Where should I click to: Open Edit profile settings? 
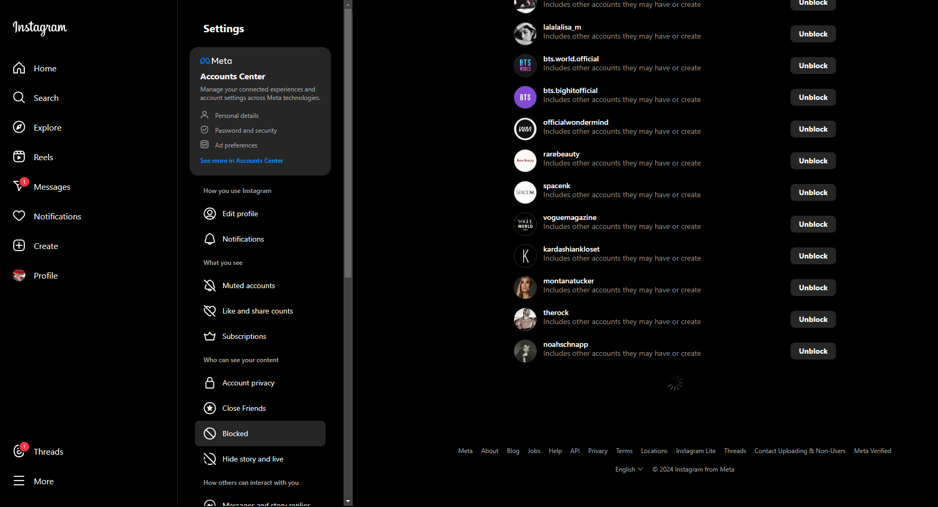[x=260, y=214]
